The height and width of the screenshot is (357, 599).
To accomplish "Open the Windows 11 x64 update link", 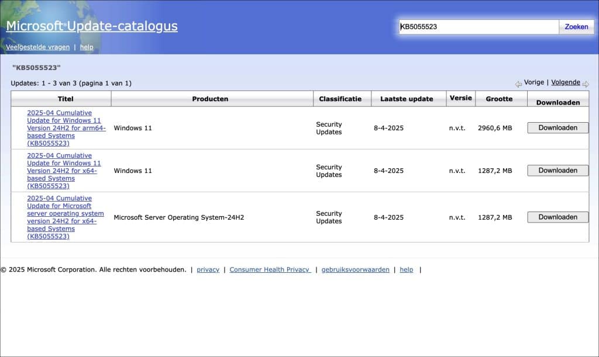I will (64, 171).
